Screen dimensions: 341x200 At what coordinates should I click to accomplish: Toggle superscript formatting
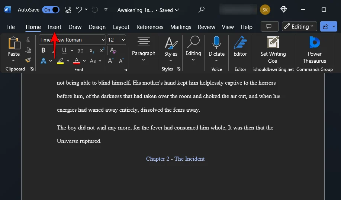point(102,50)
